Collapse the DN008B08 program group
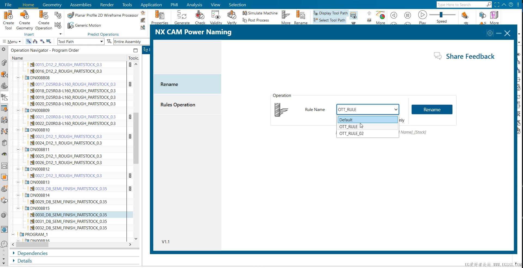The image size is (523, 268). coord(18,78)
